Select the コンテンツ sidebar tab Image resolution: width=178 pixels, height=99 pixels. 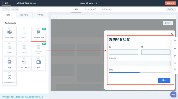(24, 15)
